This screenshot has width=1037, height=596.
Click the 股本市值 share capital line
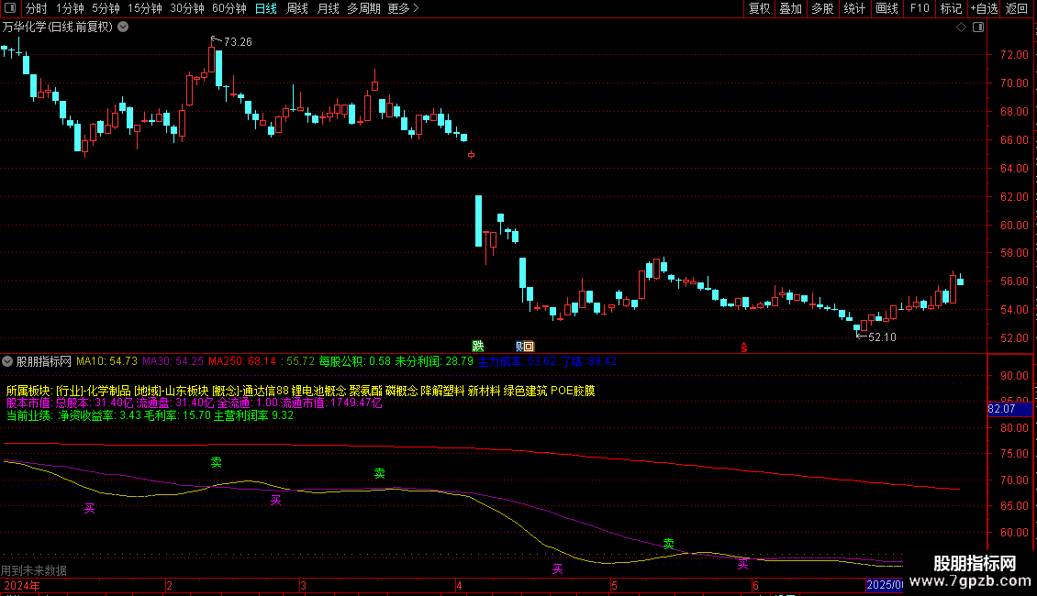tap(195, 403)
